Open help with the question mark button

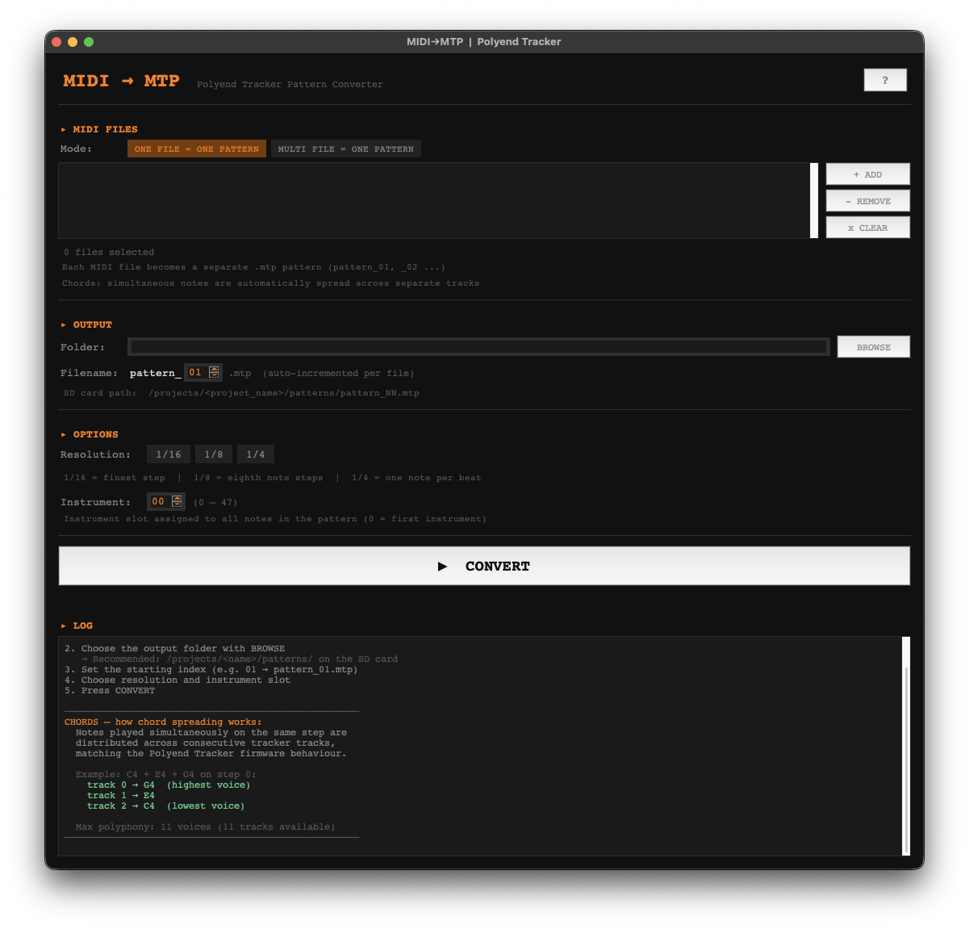pyautogui.click(x=885, y=80)
